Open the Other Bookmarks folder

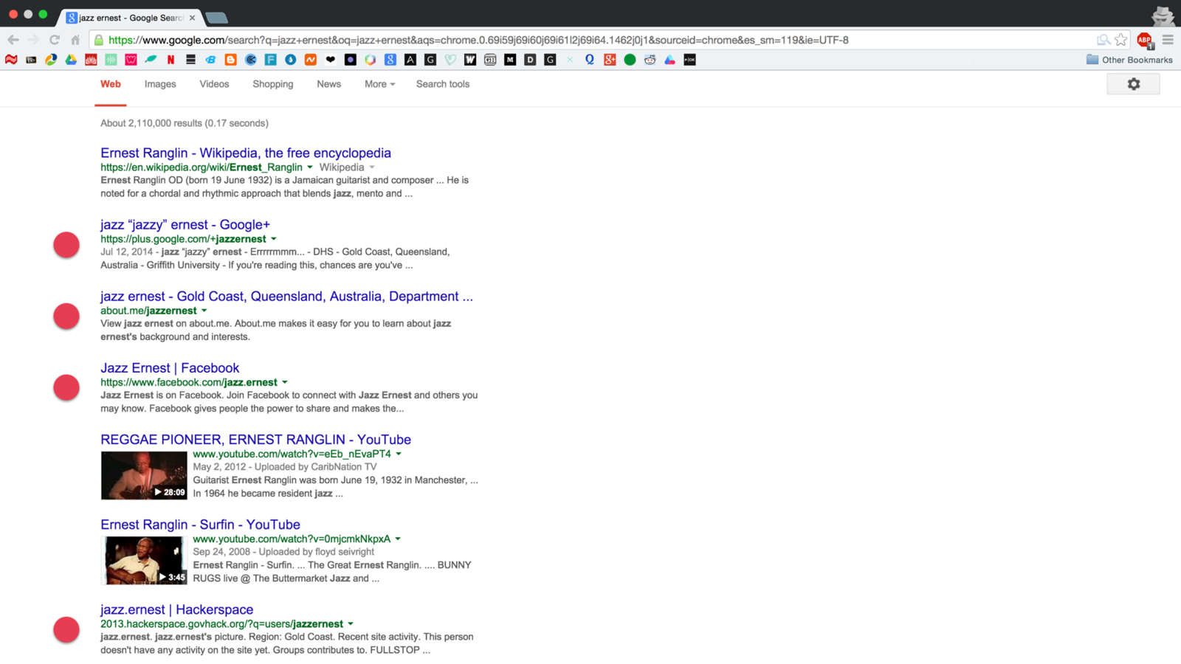[1129, 60]
